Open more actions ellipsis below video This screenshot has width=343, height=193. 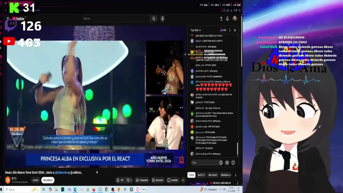[183, 180]
